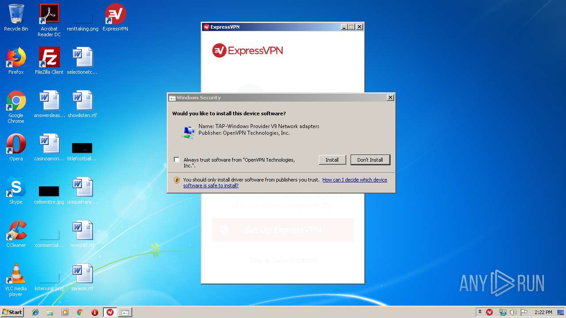
Task: Open the Start menu
Action: click(12, 312)
